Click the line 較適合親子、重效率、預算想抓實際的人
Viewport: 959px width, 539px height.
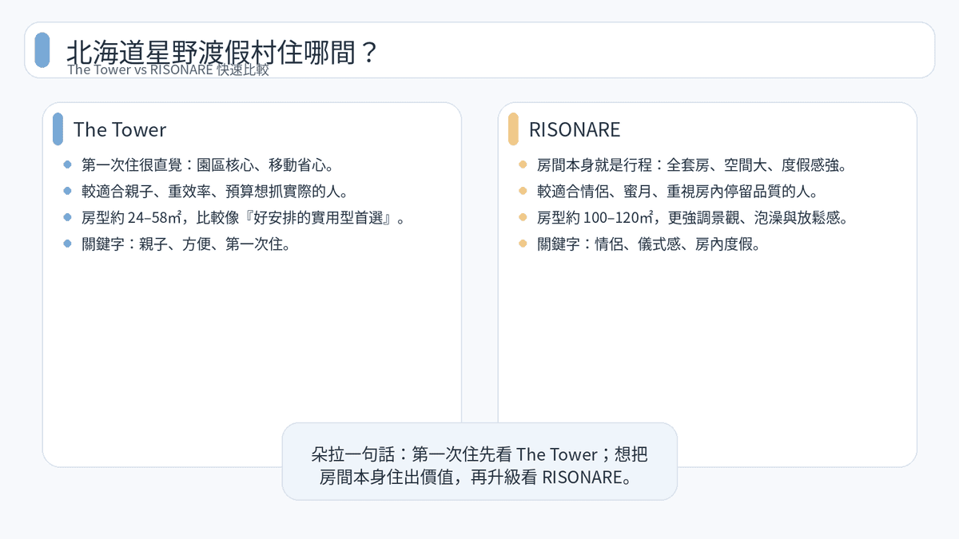point(215,192)
